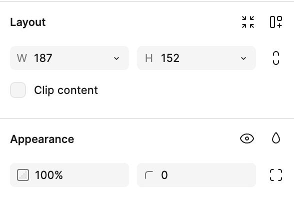The width and height of the screenshot is (294, 198).
Task: Click the 100% opacity value field
Action: point(69,175)
